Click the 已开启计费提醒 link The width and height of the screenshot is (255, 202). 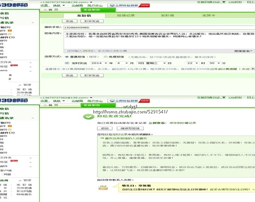[x=223, y=69]
